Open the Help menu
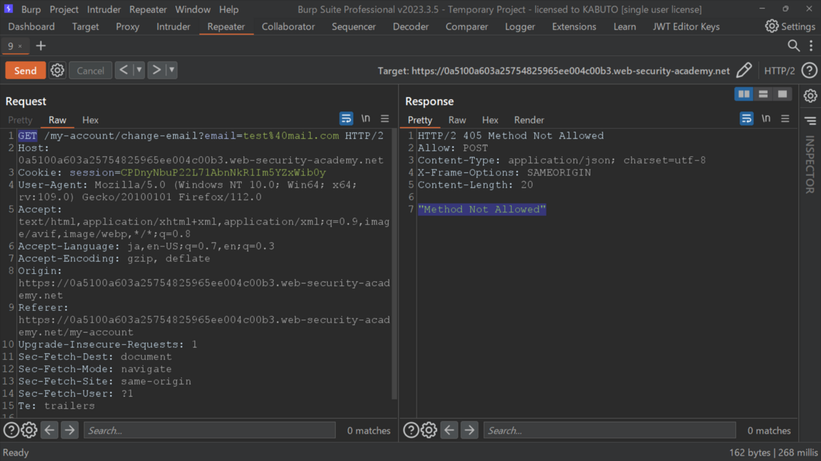This screenshot has width=821, height=461. 229,10
